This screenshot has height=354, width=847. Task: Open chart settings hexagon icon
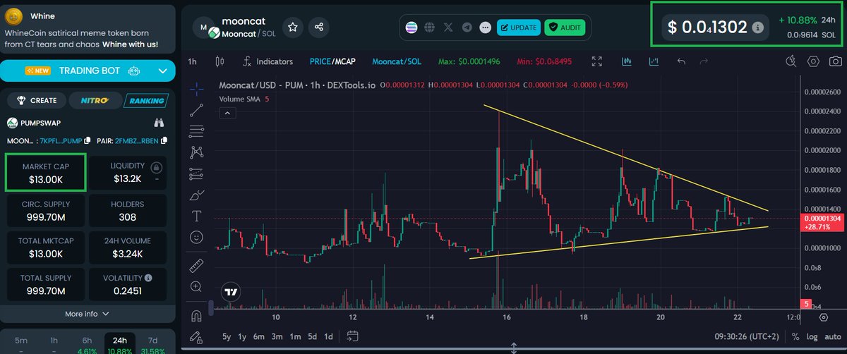814,61
